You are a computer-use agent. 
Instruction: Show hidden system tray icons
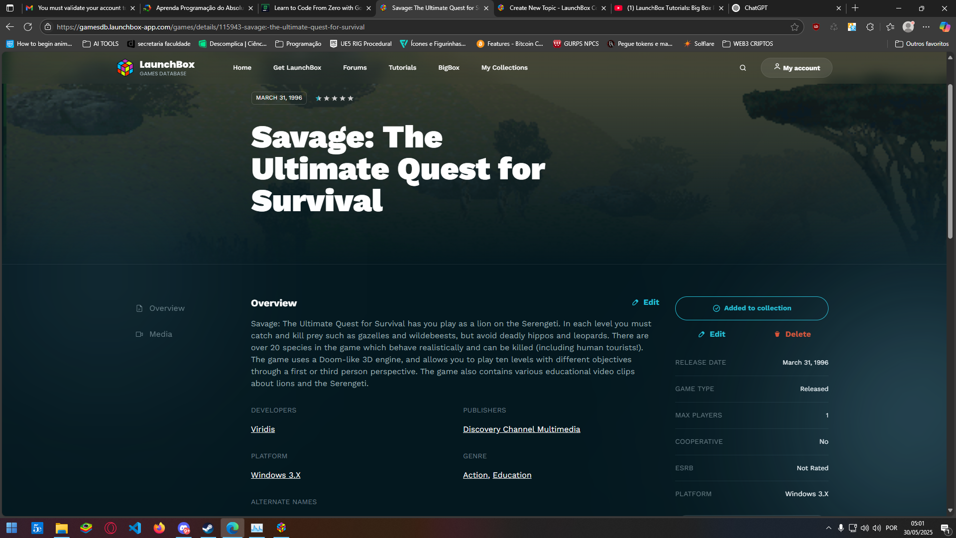click(x=829, y=528)
